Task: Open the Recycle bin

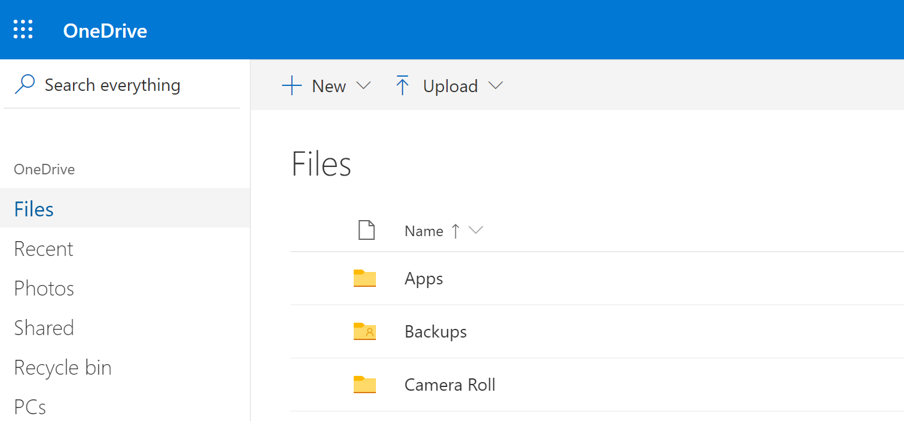Action: (62, 368)
